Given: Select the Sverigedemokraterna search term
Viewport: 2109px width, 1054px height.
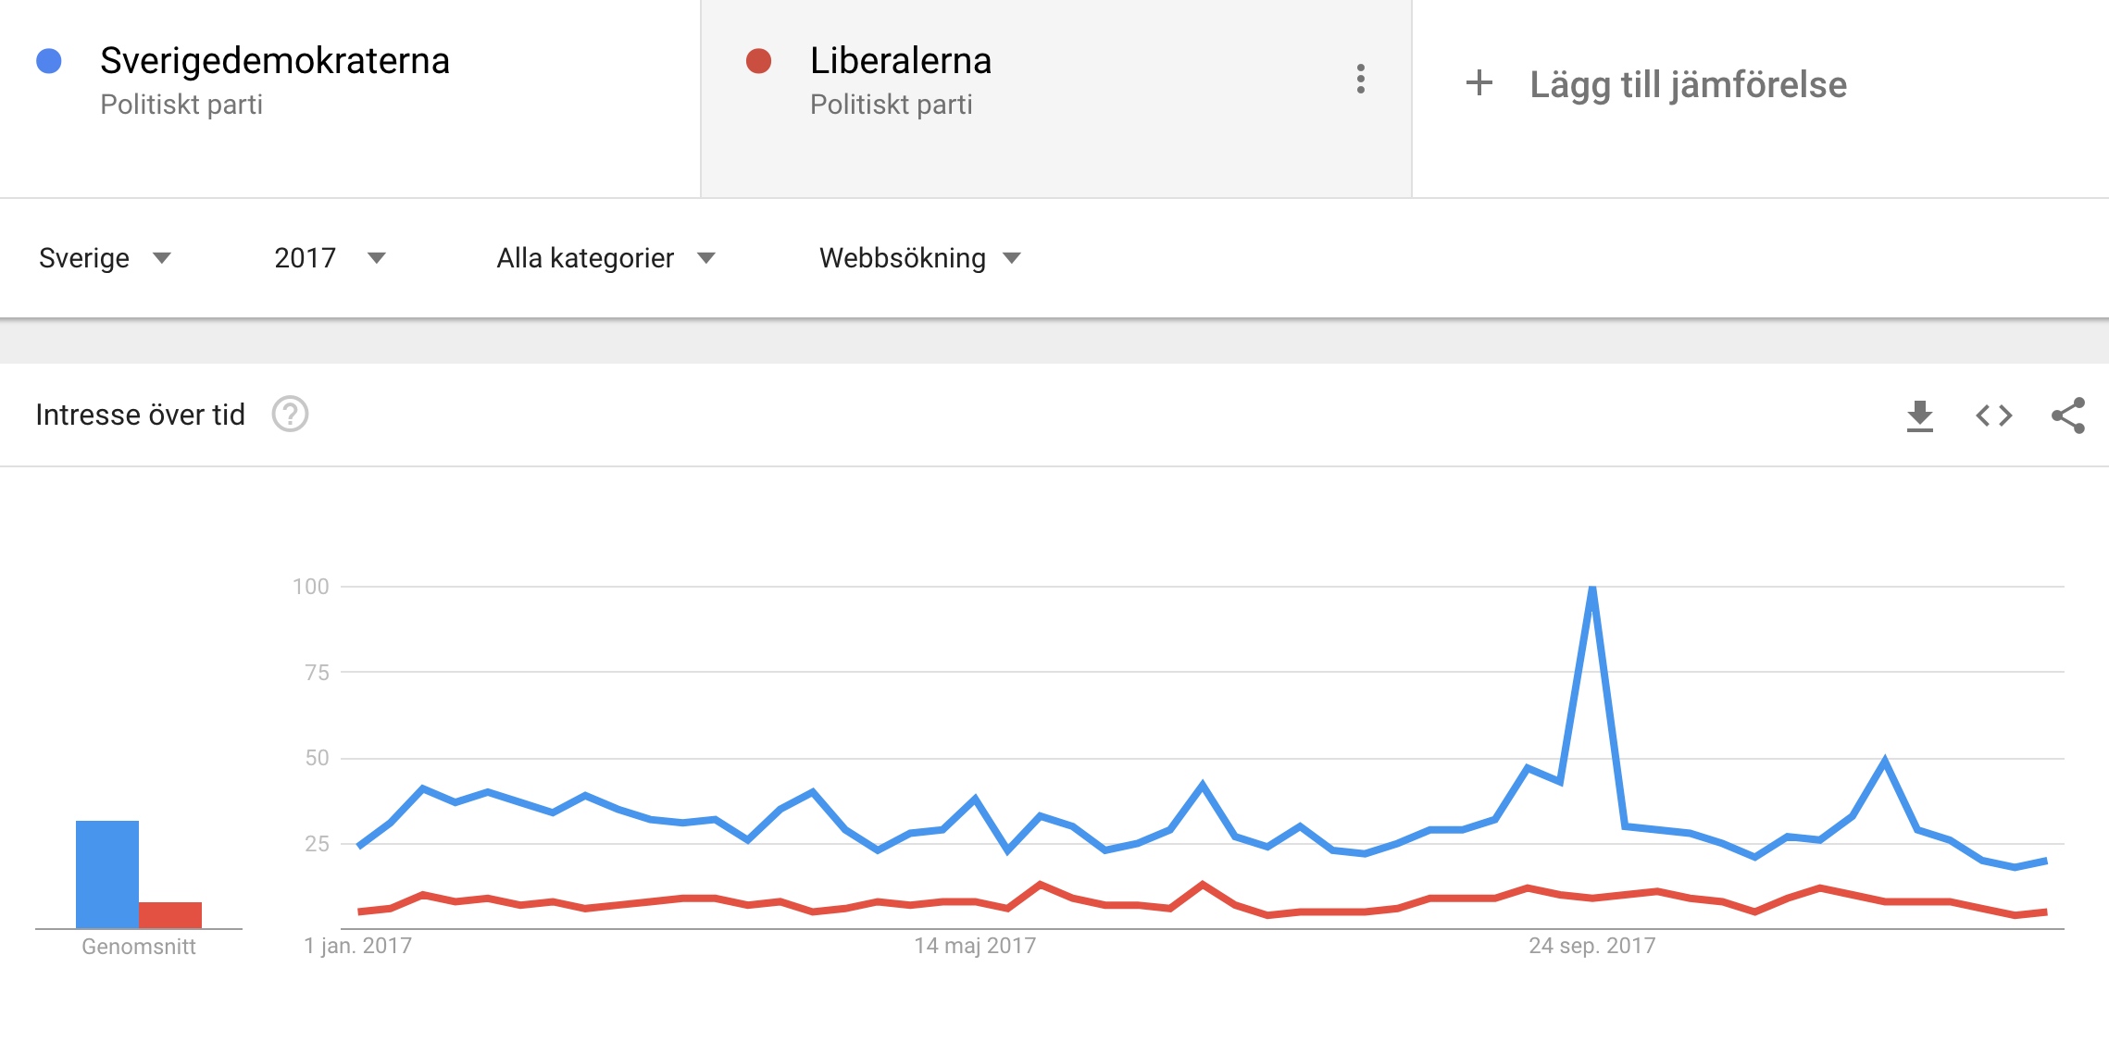Looking at the screenshot, I should (x=274, y=61).
